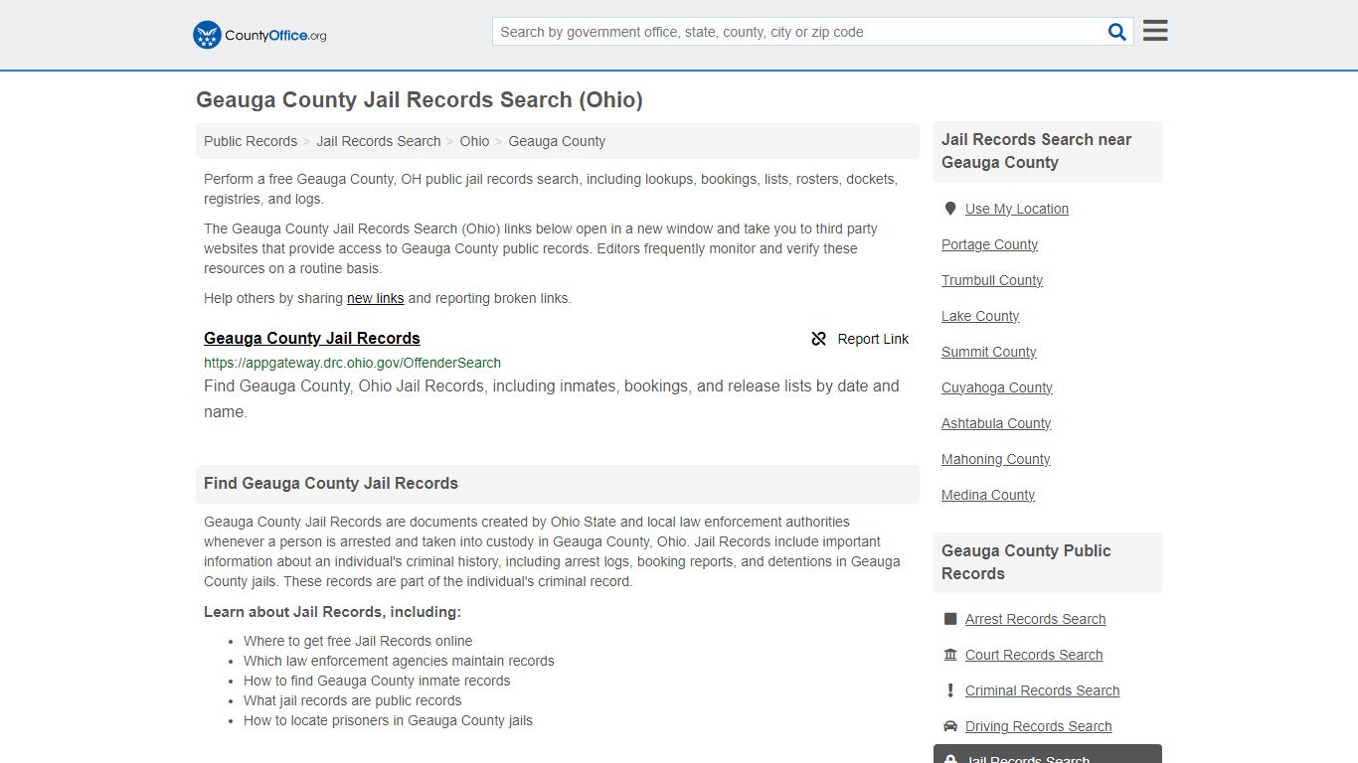Open Mahoning County link
Screen dimensions: 1358x763
(995, 459)
